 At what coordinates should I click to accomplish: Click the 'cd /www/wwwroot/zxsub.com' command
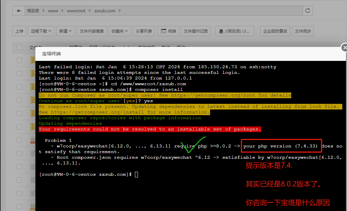149,84
